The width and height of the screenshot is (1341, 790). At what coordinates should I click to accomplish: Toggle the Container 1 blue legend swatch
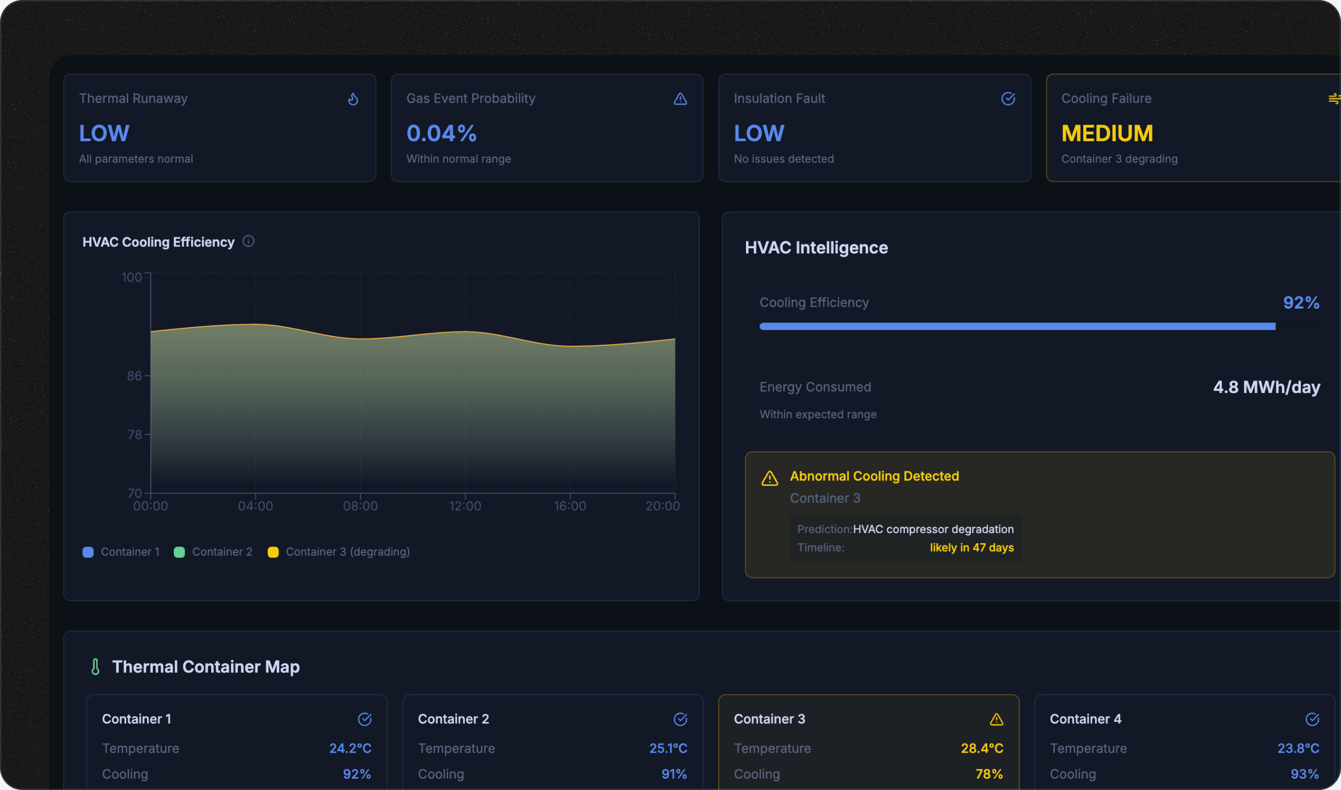tap(88, 552)
